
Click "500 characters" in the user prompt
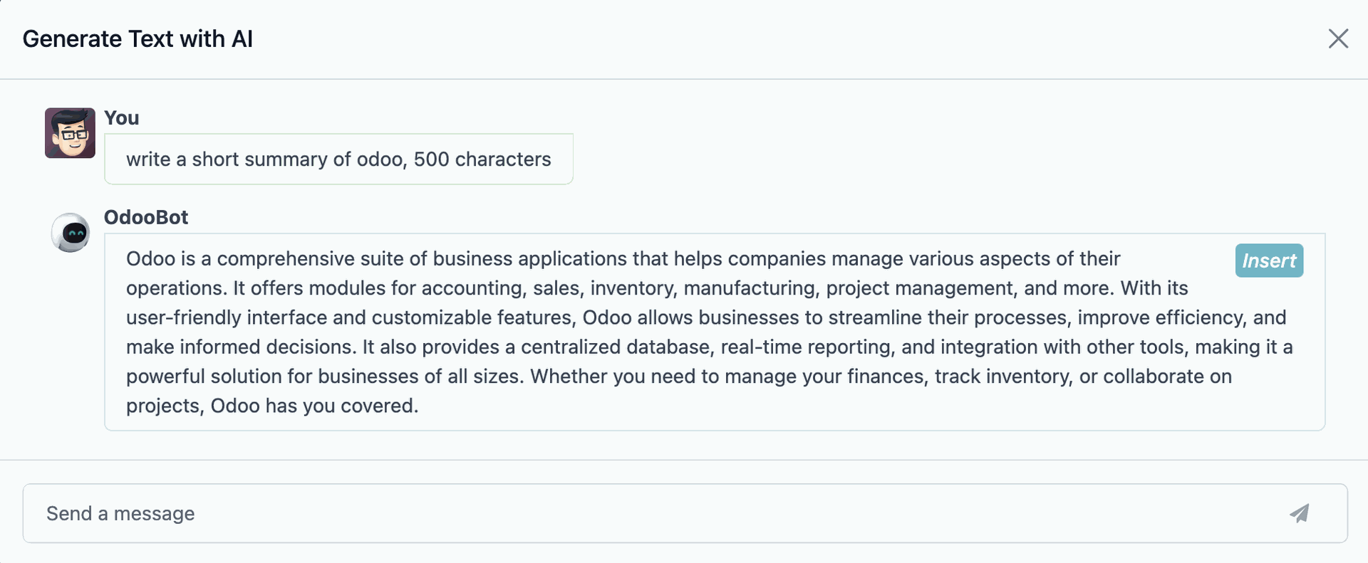pos(482,159)
